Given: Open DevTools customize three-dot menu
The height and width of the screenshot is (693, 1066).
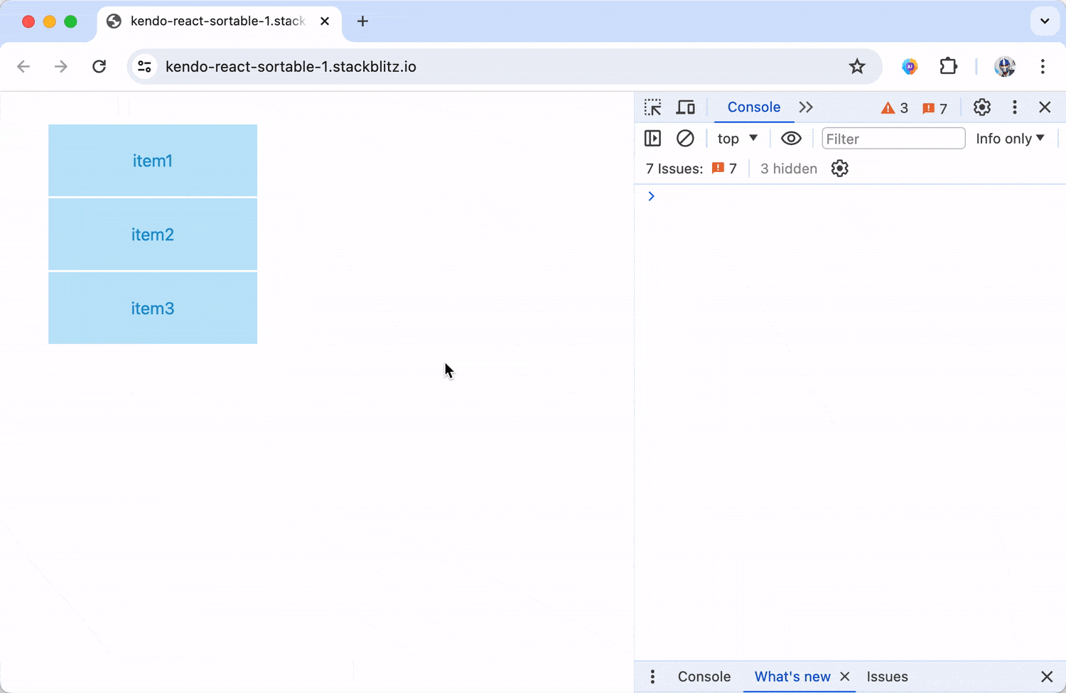Looking at the screenshot, I should [x=1015, y=107].
